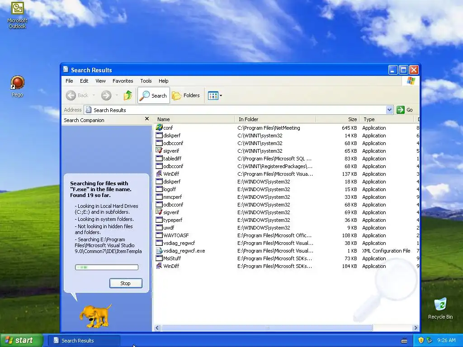
Task: Close the Search Companion pane
Action: (147, 119)
